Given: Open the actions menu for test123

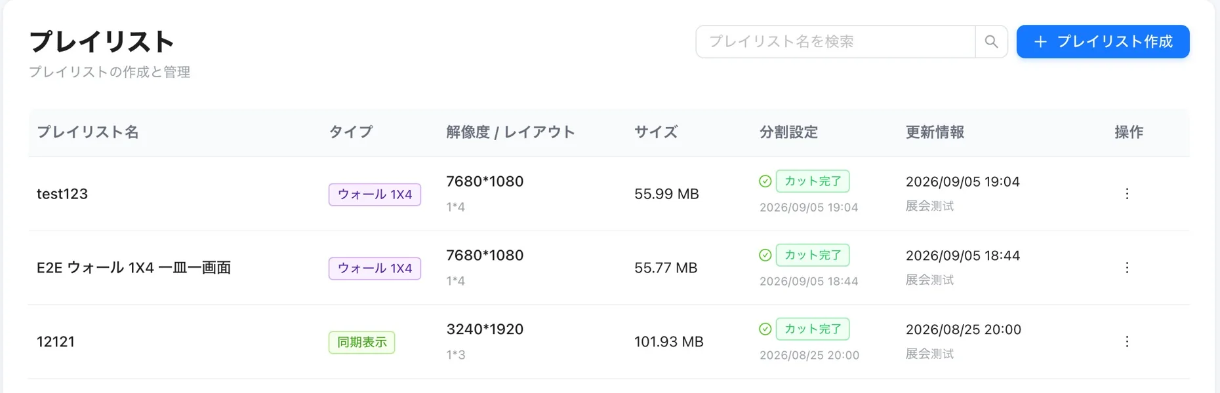Looking at the screenshot, I should click(1127, 194).
